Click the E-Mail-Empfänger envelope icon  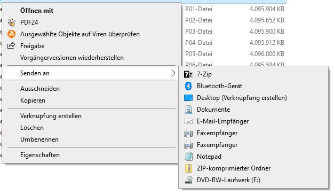[x=188, y=121]
